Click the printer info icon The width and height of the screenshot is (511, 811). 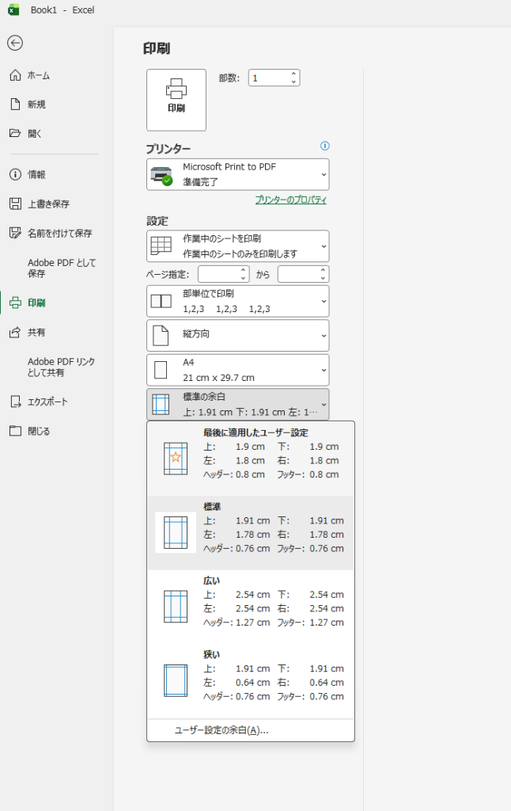click(325, 146)
